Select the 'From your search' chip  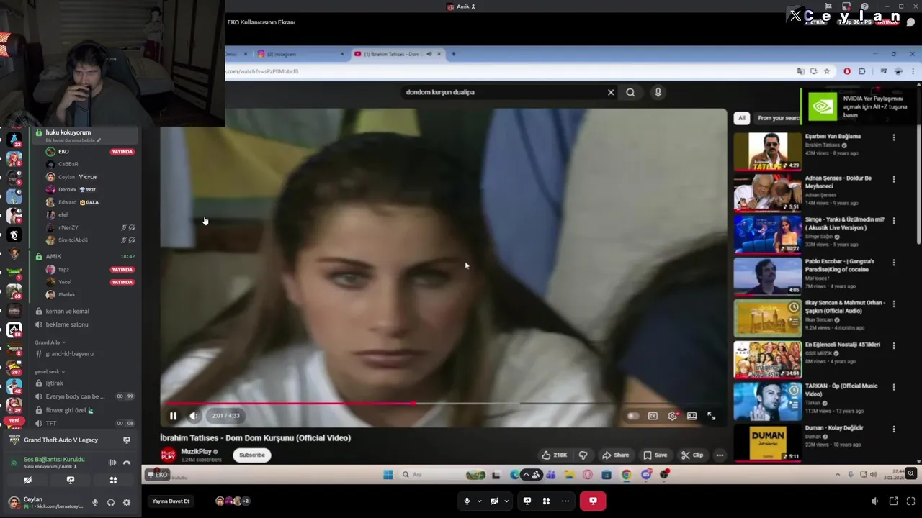(779, 118)
